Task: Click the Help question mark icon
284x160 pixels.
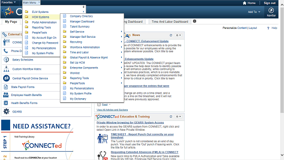Action: [x=268, y=28]
